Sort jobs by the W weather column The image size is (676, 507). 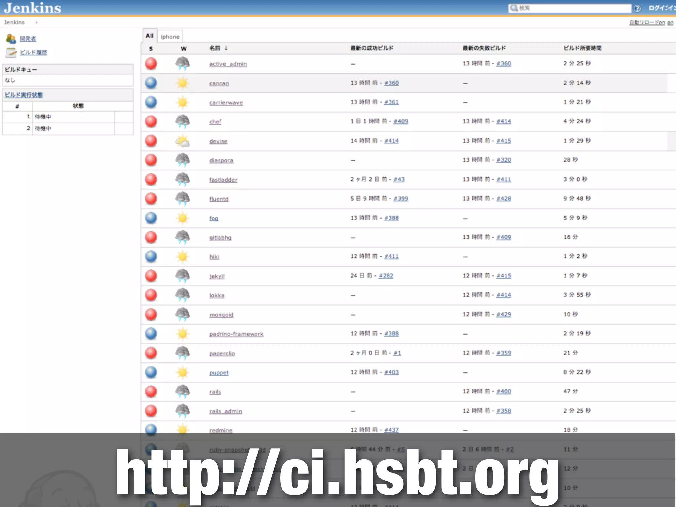[184, 49]
